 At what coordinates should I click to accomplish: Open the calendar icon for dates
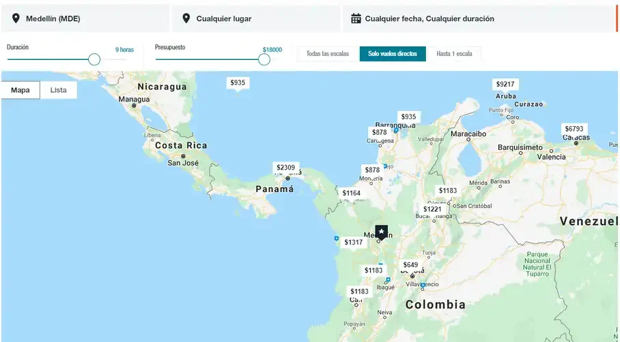[356, 18]
